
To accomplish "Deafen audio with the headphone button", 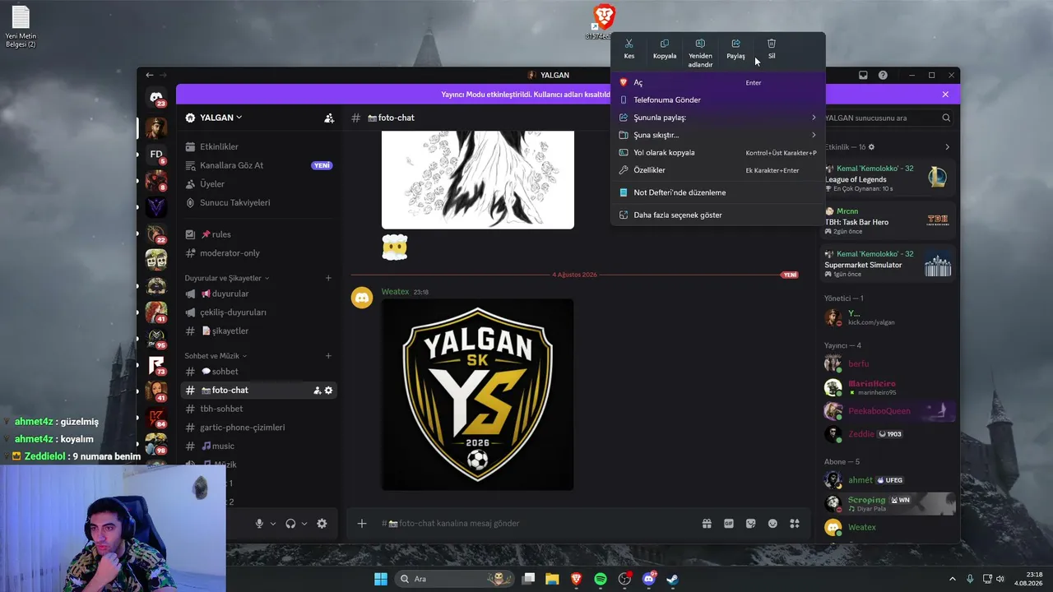I will (290, 524).
